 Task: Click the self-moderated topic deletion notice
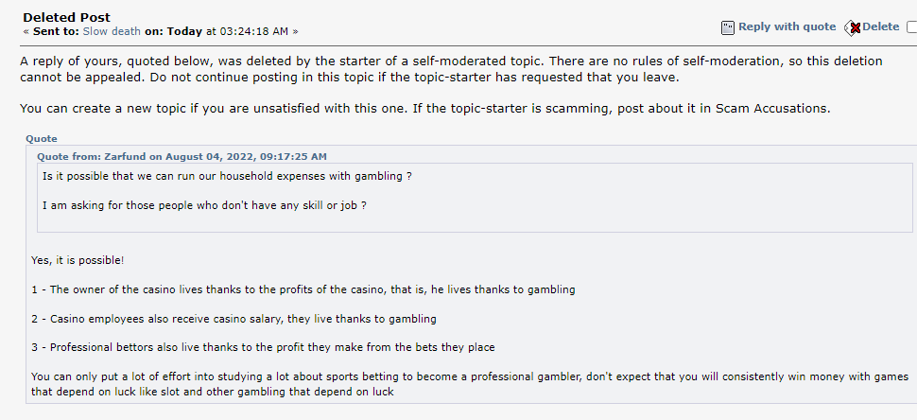451,69
